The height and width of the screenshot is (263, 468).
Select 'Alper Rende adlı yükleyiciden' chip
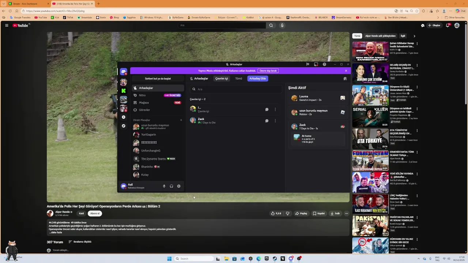[x=380, y=36]
